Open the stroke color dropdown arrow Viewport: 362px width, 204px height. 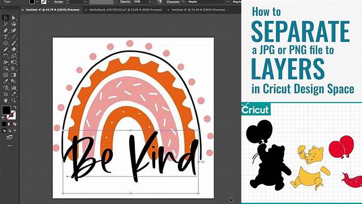pyautogui.click(x=49, y=2)
